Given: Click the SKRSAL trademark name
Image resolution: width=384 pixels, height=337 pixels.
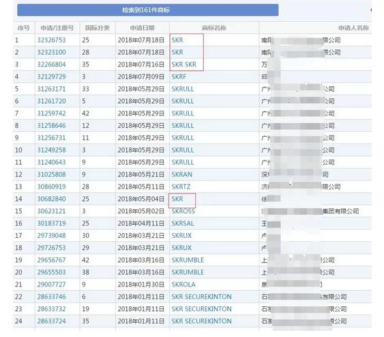Looking at the screenshot, I should [x=183, y=224].
